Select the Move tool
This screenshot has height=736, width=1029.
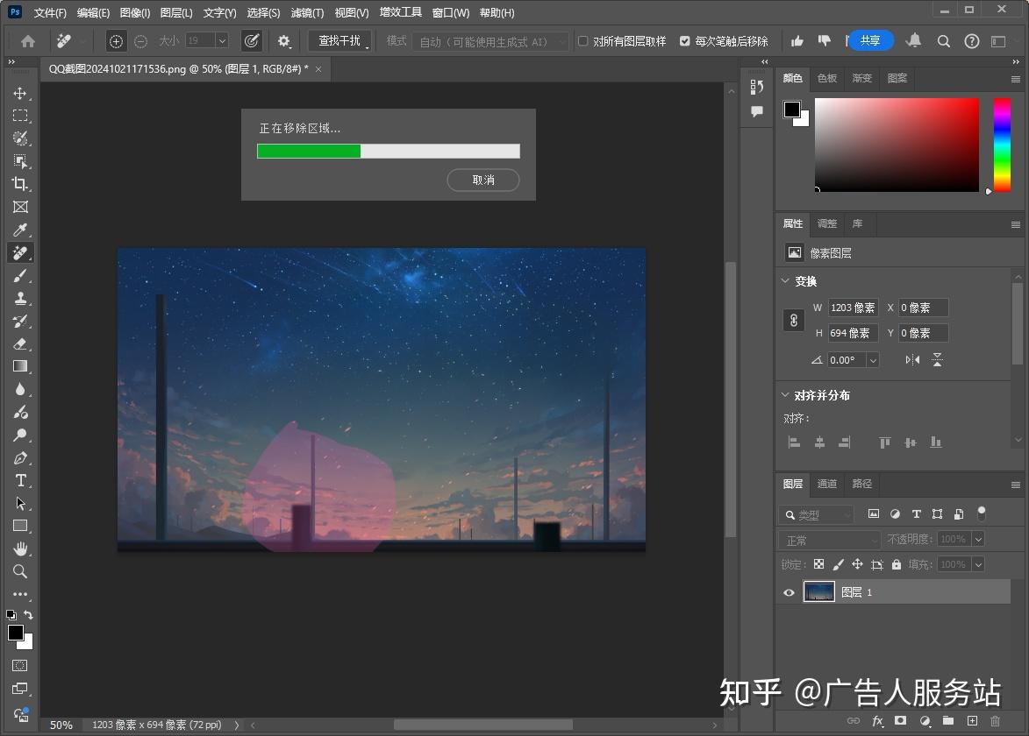[21, 93]
